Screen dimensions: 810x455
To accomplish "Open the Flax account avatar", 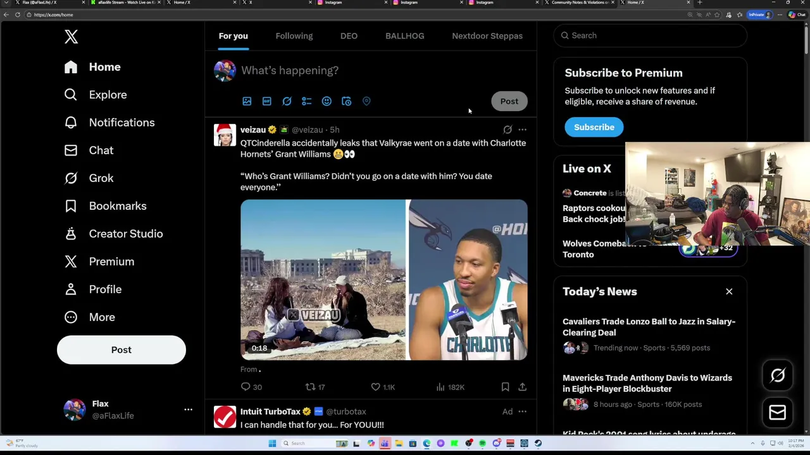I will pos(75,409).
